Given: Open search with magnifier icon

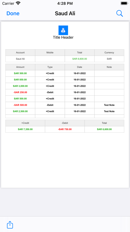Looking at the screenshot, I should coord(119,13).
